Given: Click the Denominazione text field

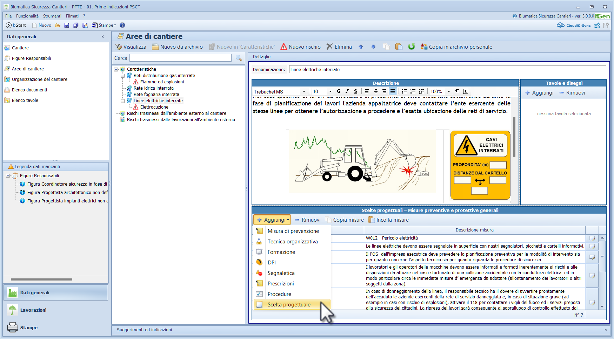Looking at the screenshot, I should 447,69.
